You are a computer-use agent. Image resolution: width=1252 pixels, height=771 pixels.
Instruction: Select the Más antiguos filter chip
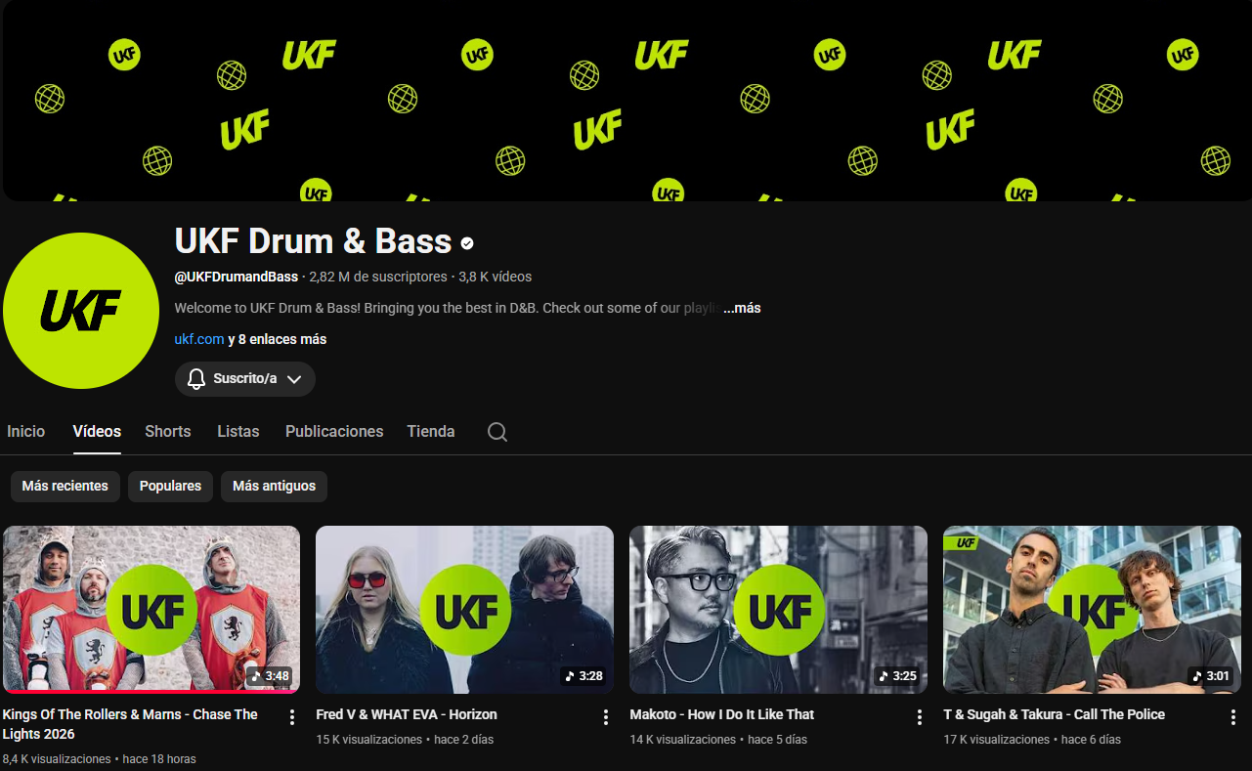pos(274,486)
